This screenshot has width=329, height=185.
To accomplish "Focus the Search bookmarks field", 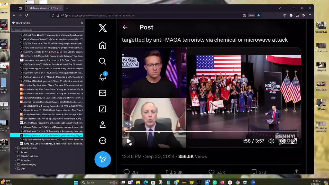I will pos(47,30).
